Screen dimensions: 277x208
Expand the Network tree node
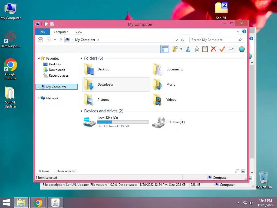[x=39, y=98]
